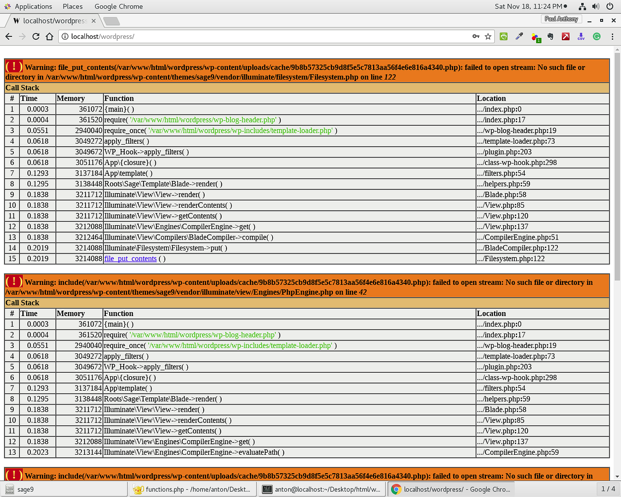The image size is (621, 497).
Task: Open the system volume control
Action: coord(596,6)
